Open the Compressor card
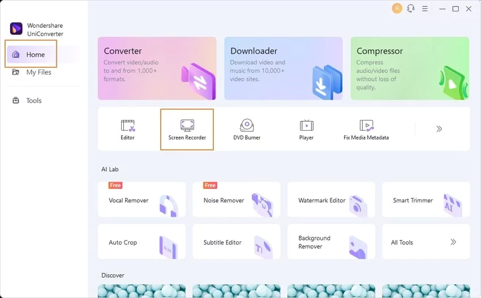481x298 pixels. (x=410, y=68)
